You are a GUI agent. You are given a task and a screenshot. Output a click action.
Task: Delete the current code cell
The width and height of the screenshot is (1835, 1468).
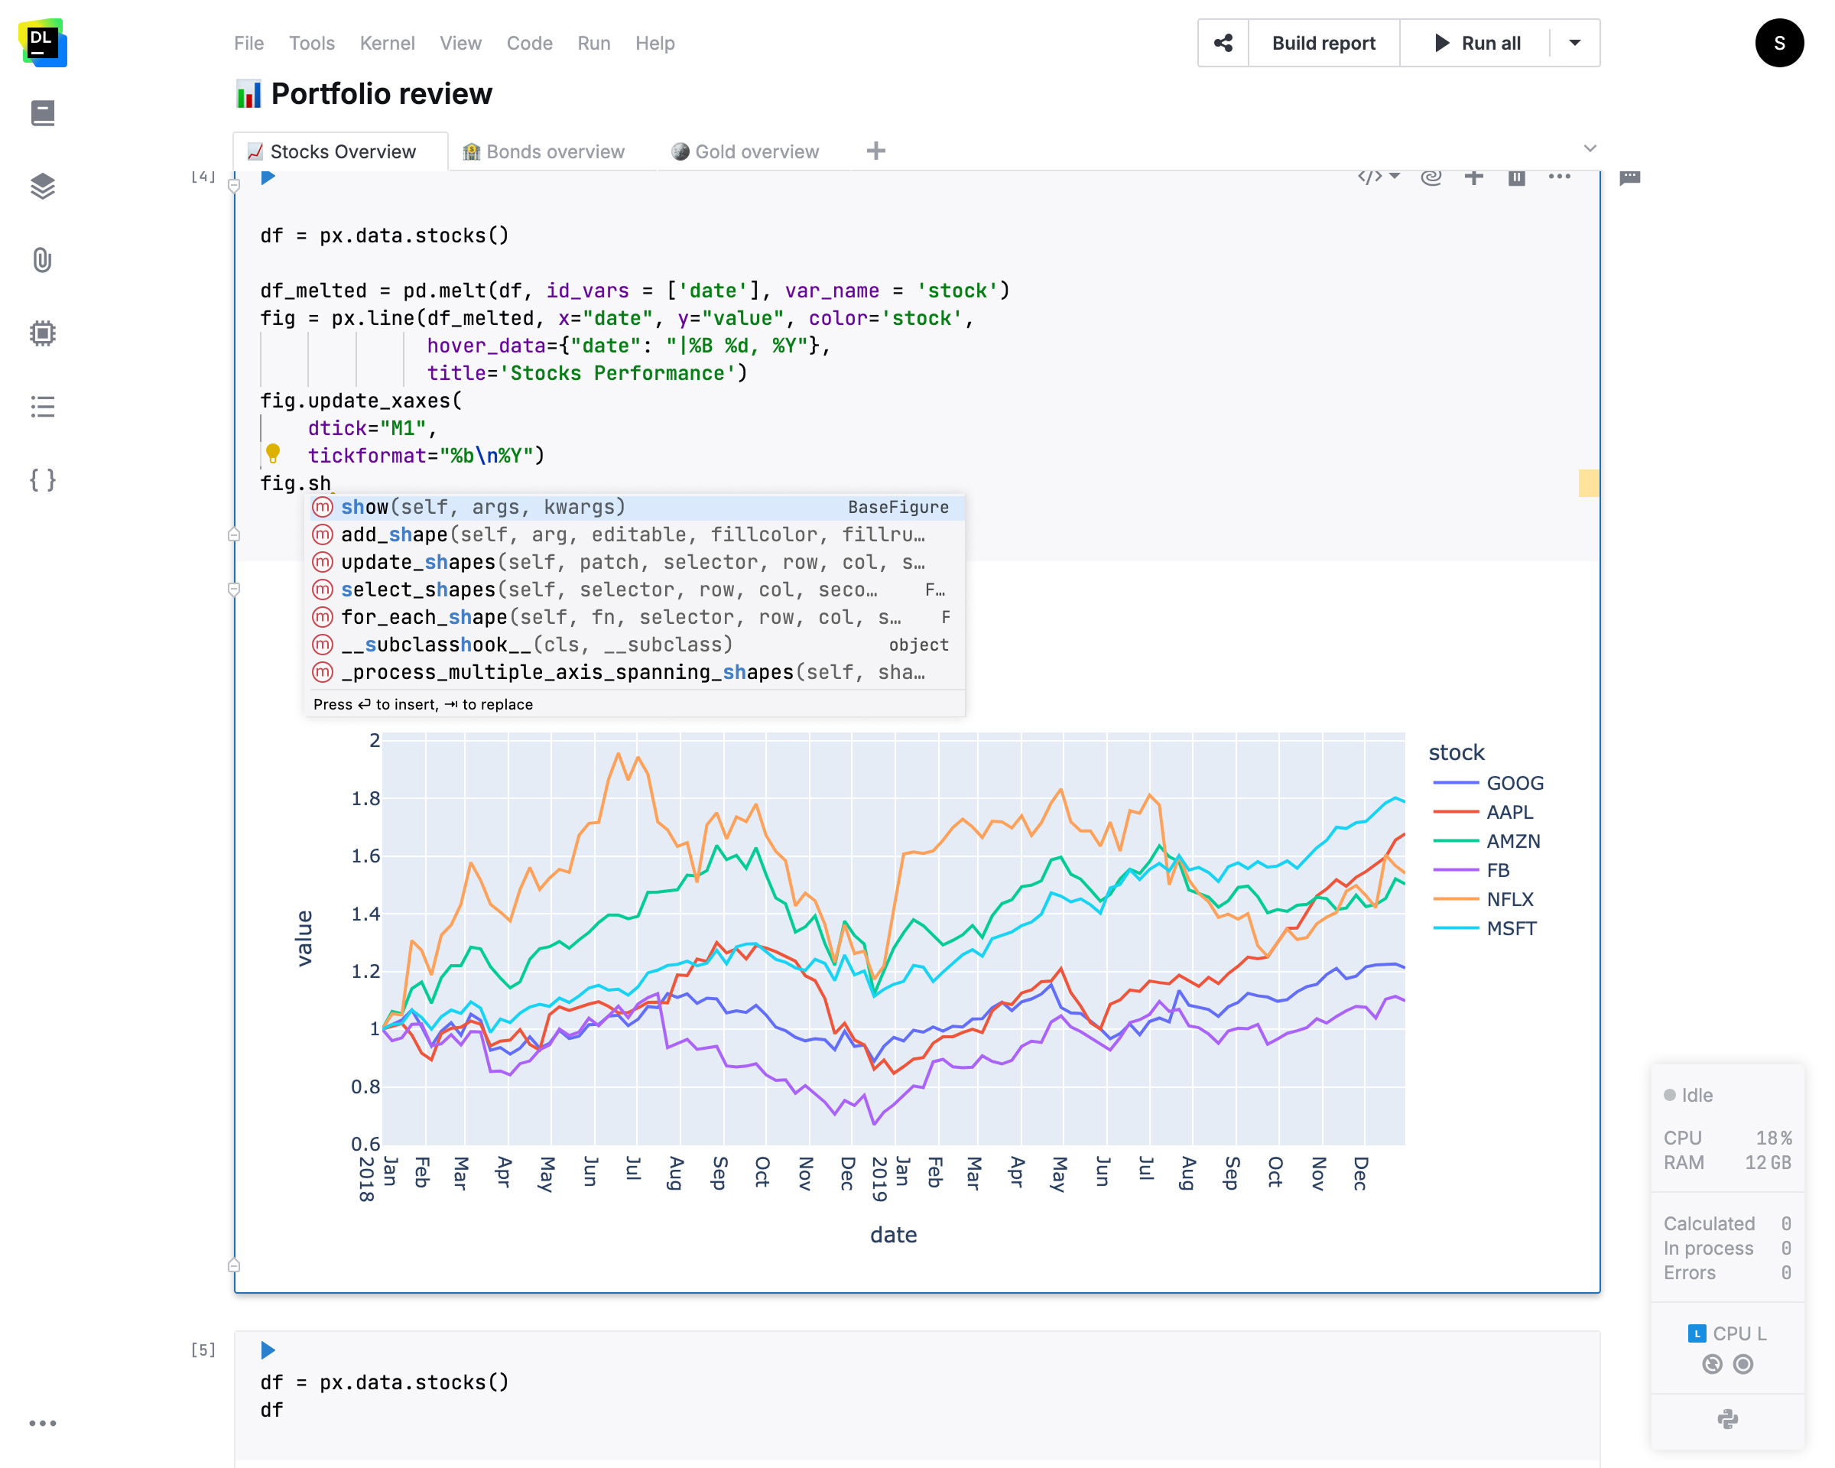pyautogui.click(x=1518, y=177)
